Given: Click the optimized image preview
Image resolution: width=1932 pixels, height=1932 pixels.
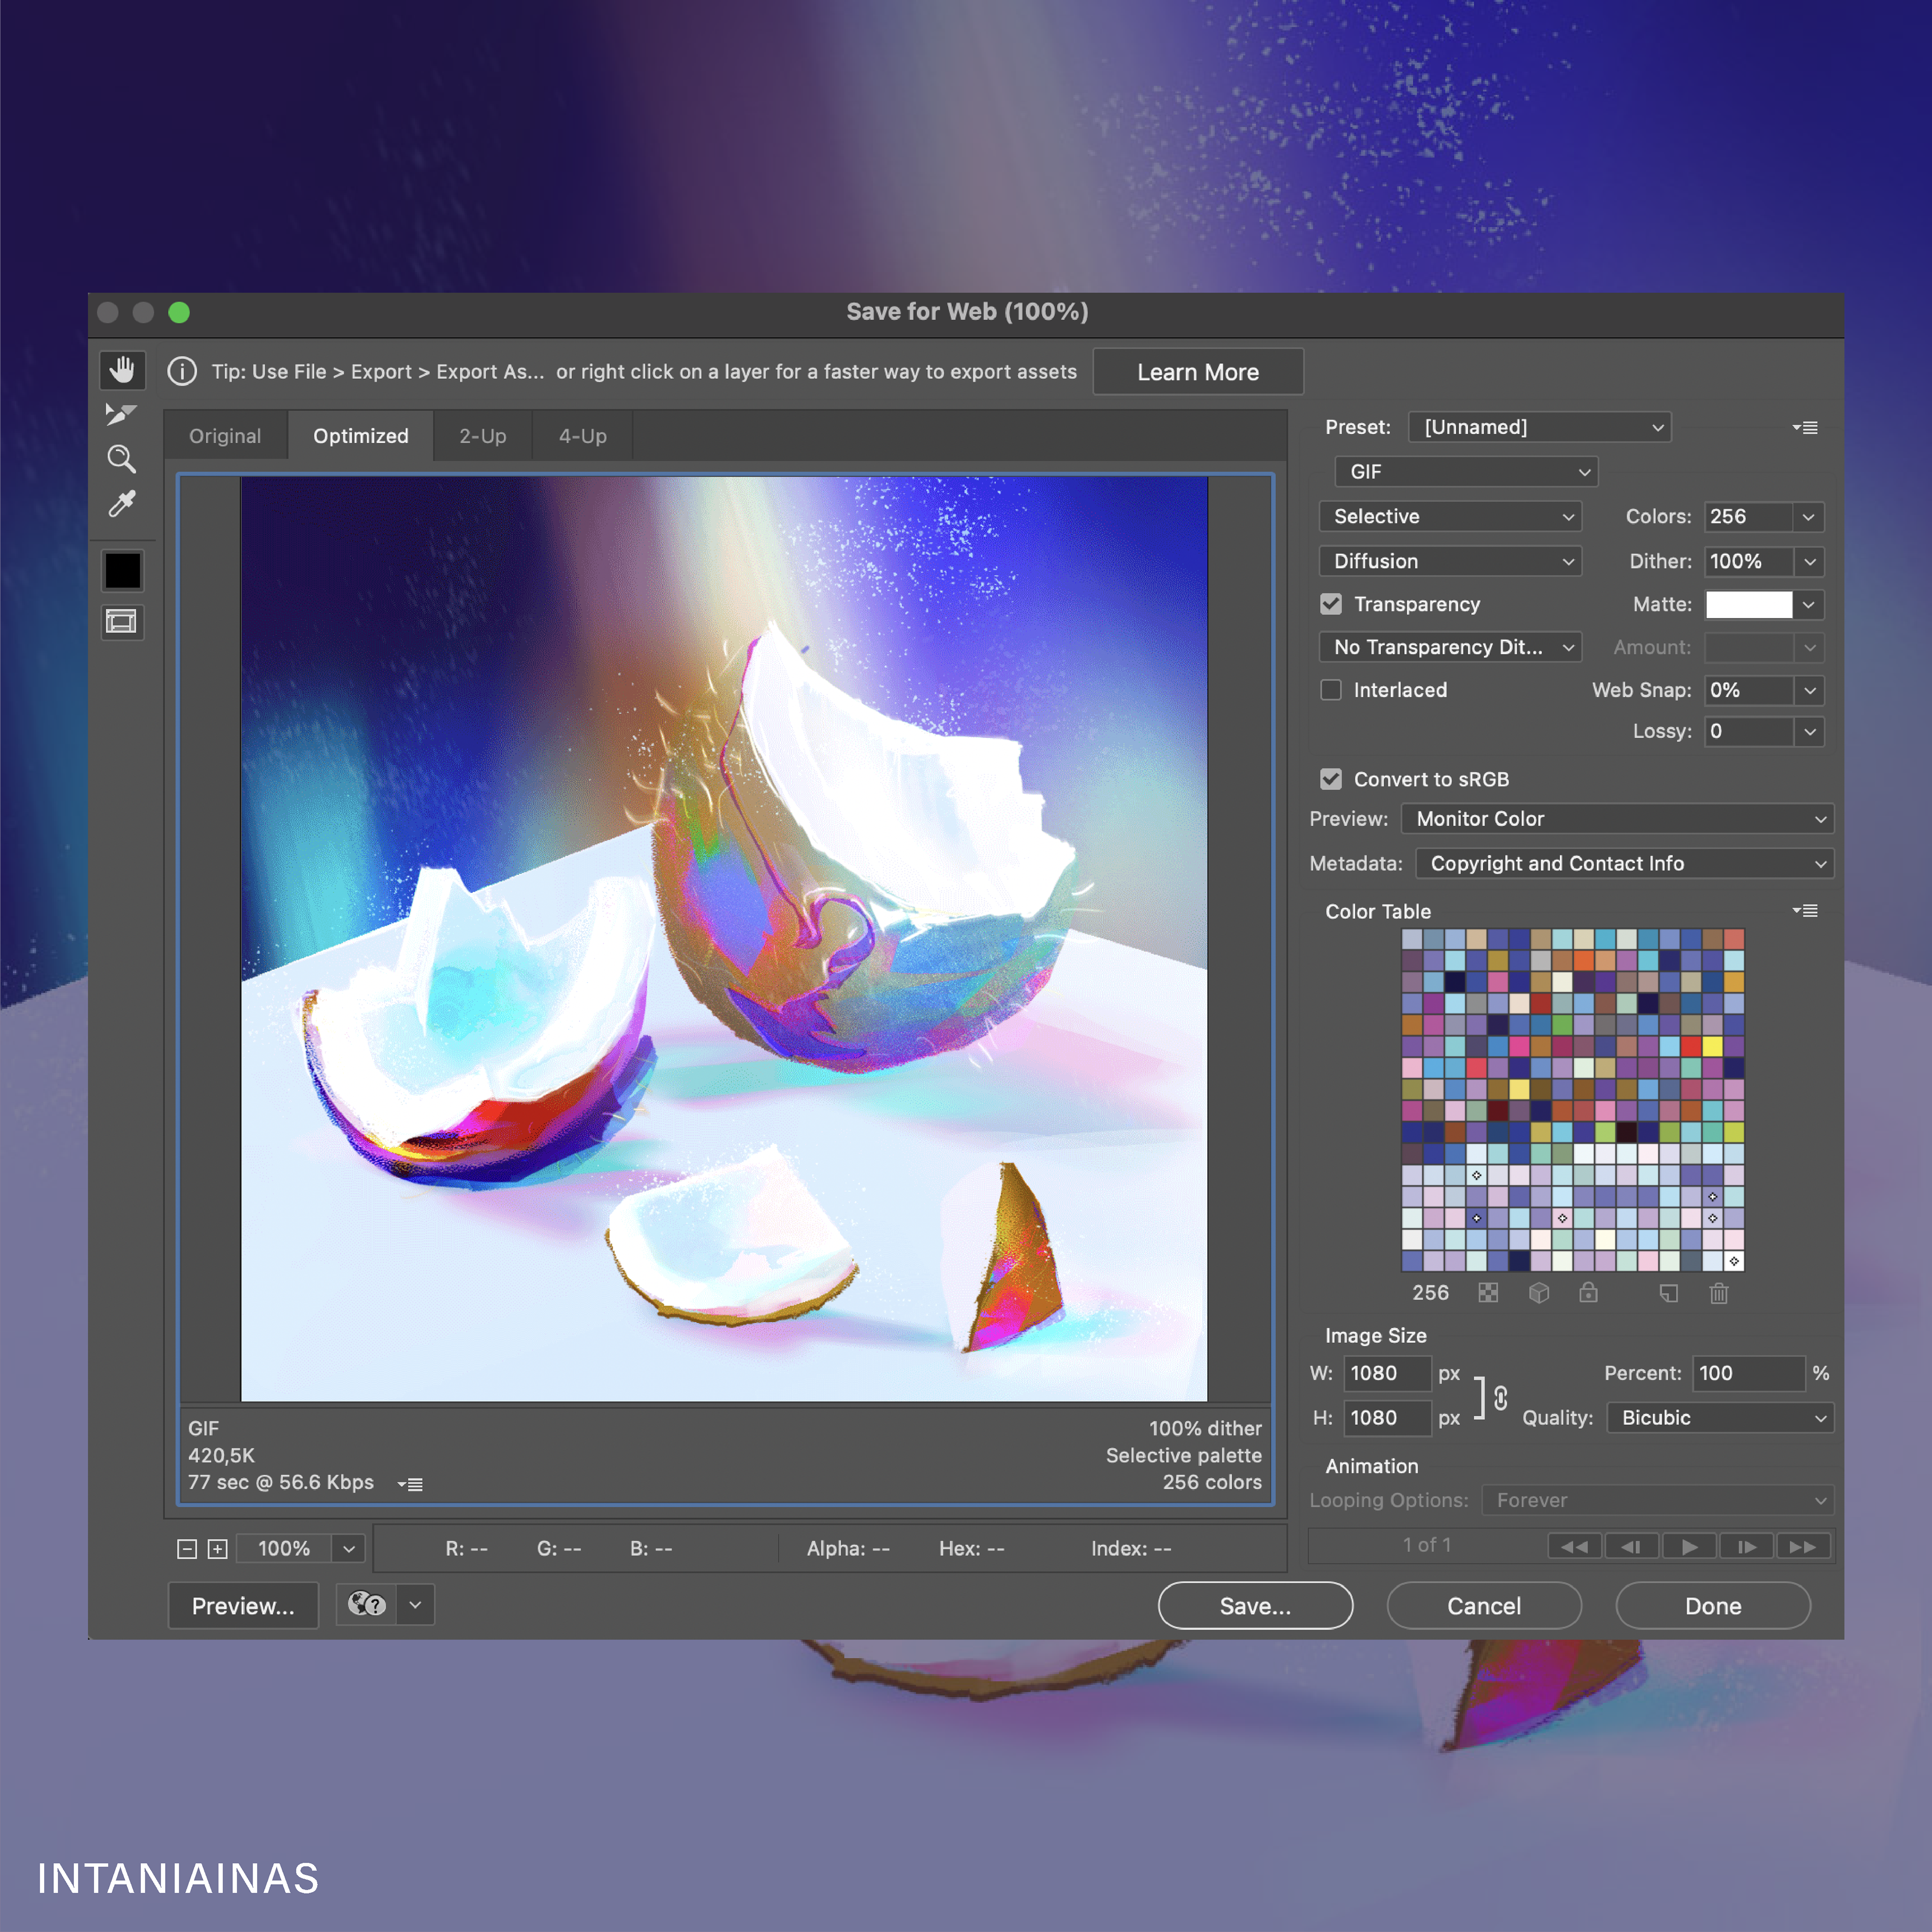Looking at the screenshot, I should [724, 939].
